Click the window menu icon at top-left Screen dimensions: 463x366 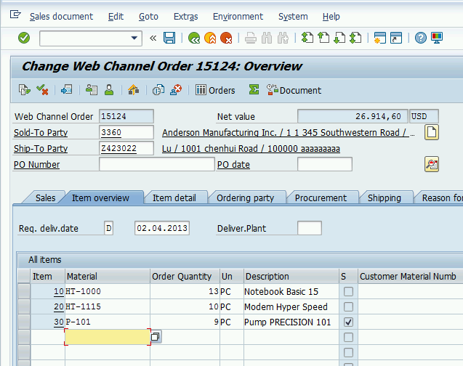tap(15, 14)
